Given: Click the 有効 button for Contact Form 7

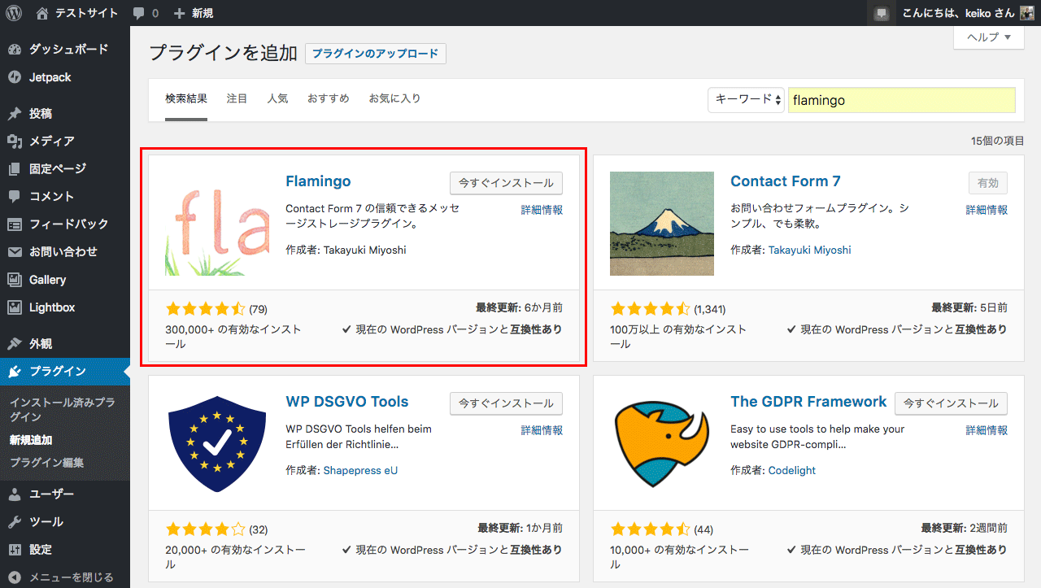Looking at the screenshot, I should click(x=988, y=183).
